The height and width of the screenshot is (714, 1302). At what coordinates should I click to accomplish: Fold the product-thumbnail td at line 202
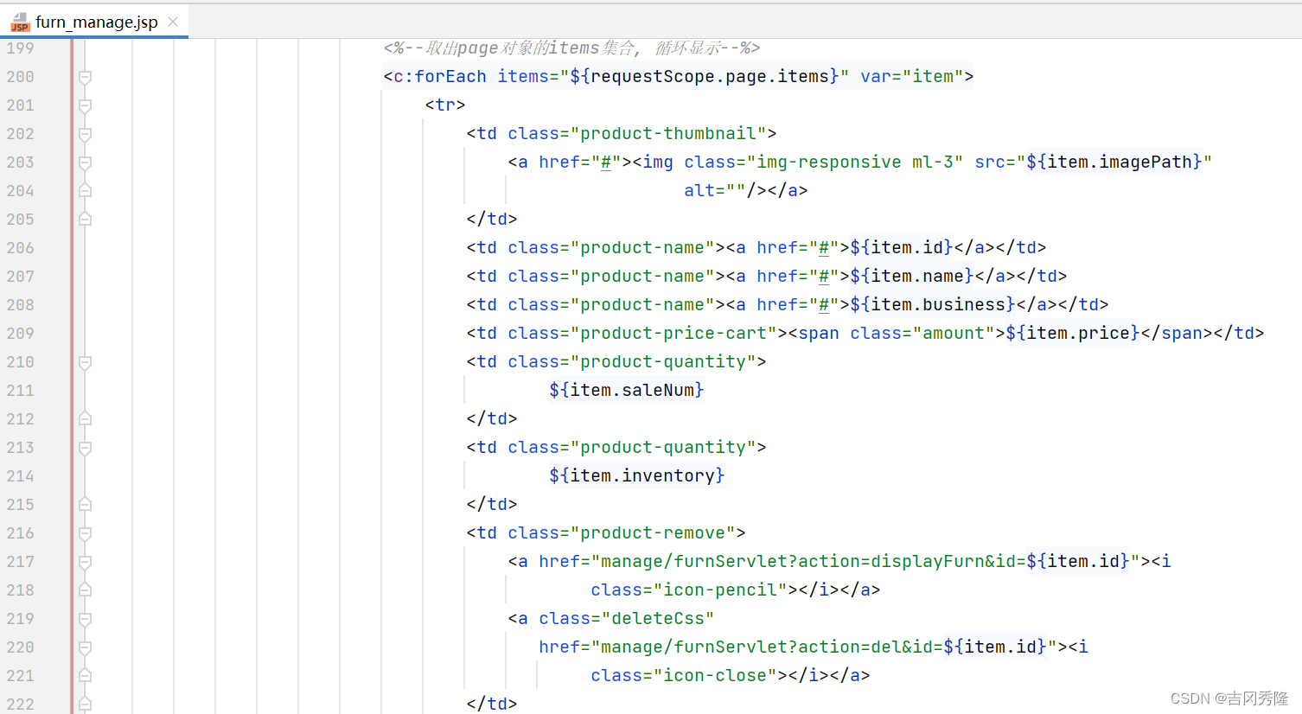(85, 134)
